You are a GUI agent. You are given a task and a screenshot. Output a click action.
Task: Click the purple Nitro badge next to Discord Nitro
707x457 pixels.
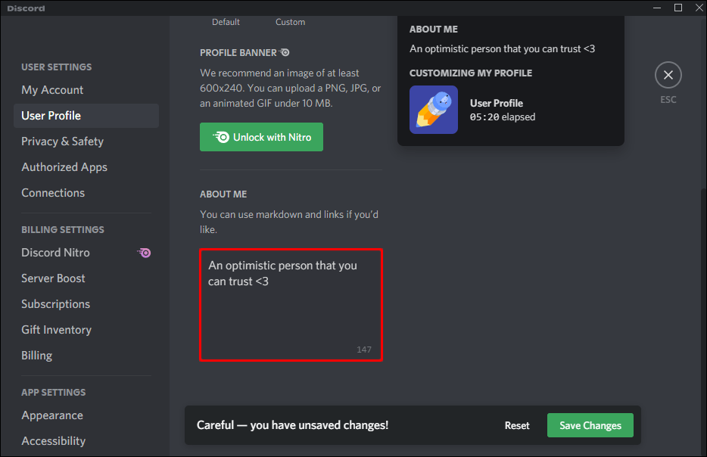(145, 253)
